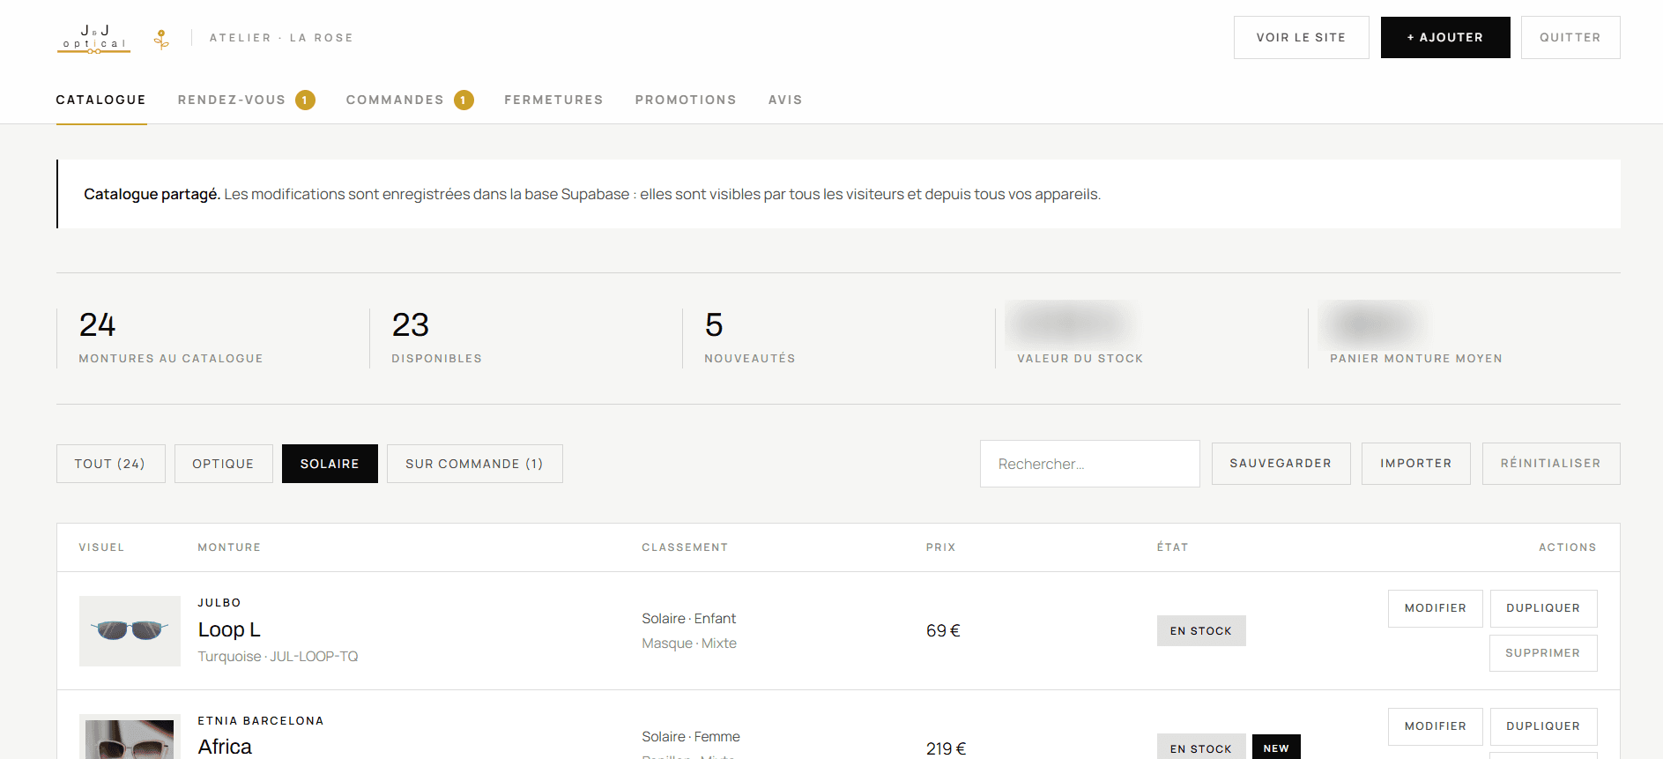Screen dimensions: 1663x759
Task: Click the En stock badge for Loop L
Action: click(1201, 631)
